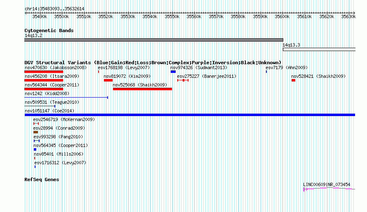
Task: Click the nsv528421 (Shaikh2009) label
Action: tap(318, 76)
